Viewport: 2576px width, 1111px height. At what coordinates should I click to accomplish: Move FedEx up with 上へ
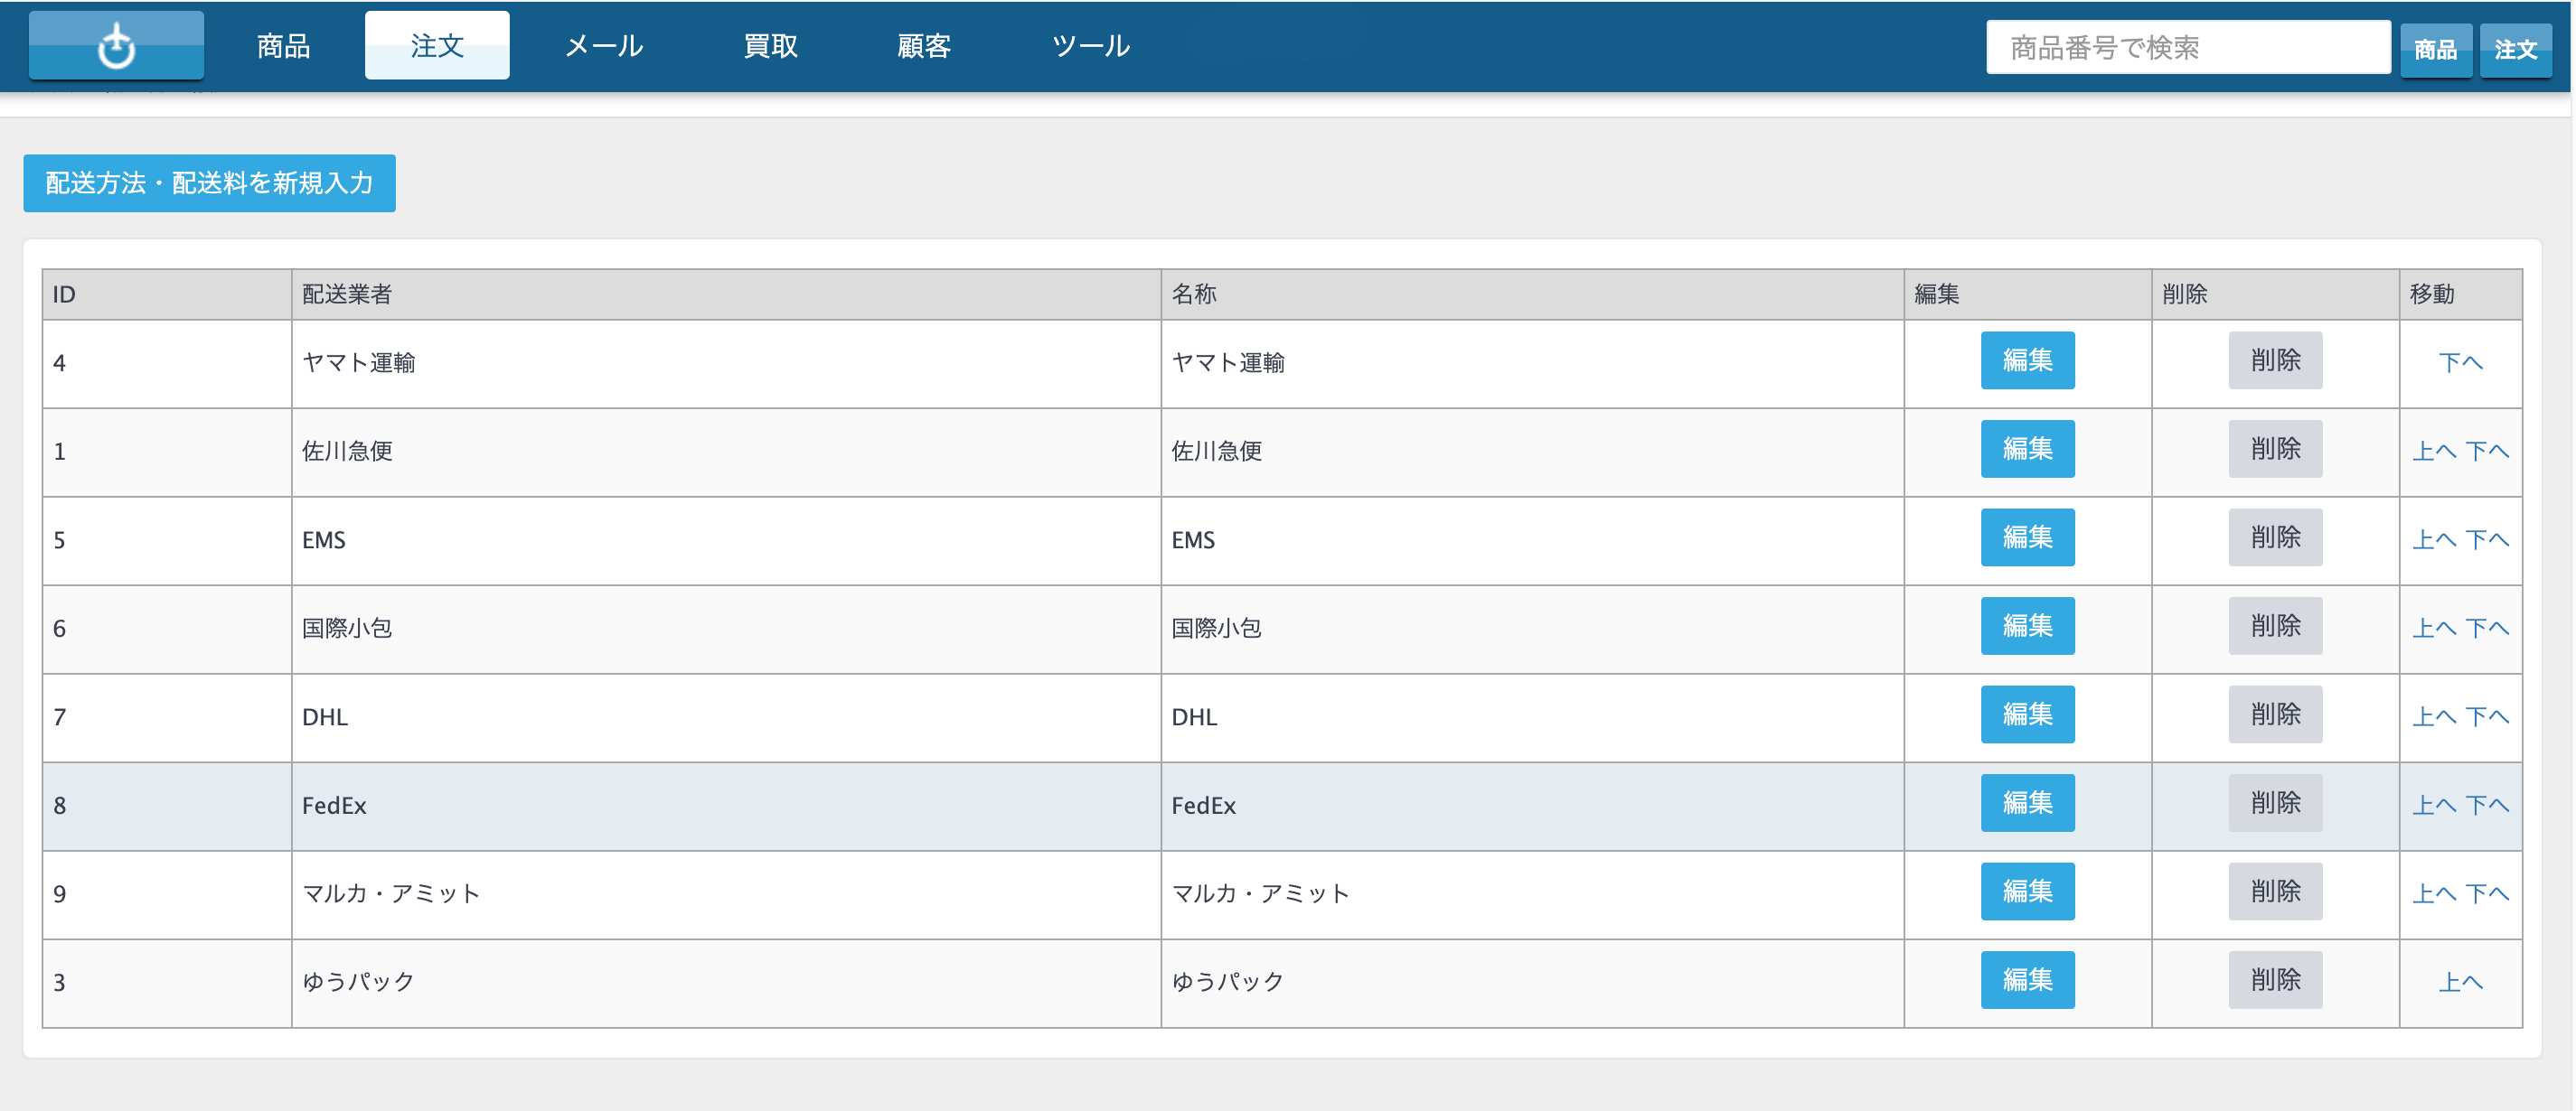(2434, 806)
